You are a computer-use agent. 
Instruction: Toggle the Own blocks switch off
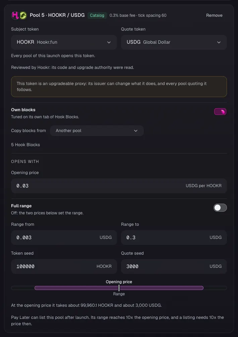tap(220, 112)
